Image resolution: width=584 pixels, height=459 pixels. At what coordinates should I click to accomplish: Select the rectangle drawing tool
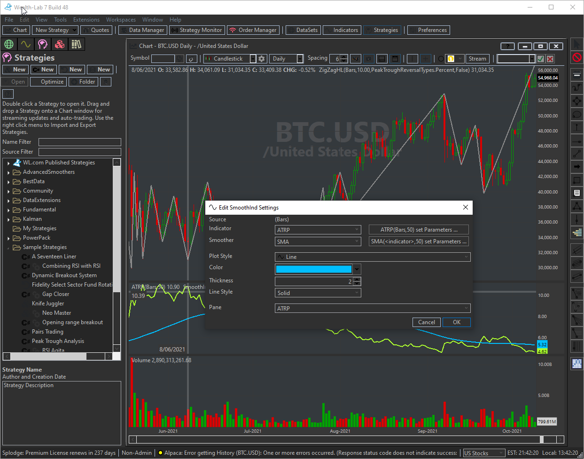(x=577, y=180)
